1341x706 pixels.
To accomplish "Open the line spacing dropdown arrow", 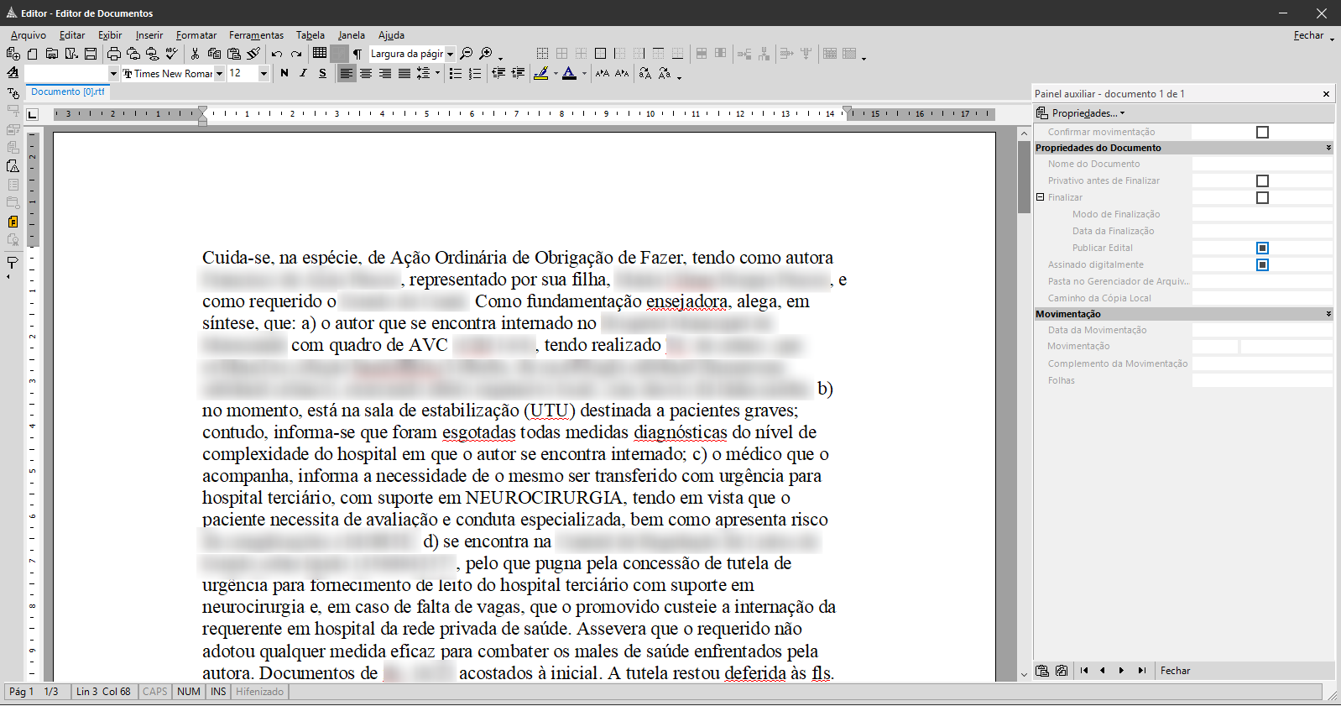I will 437,73.
